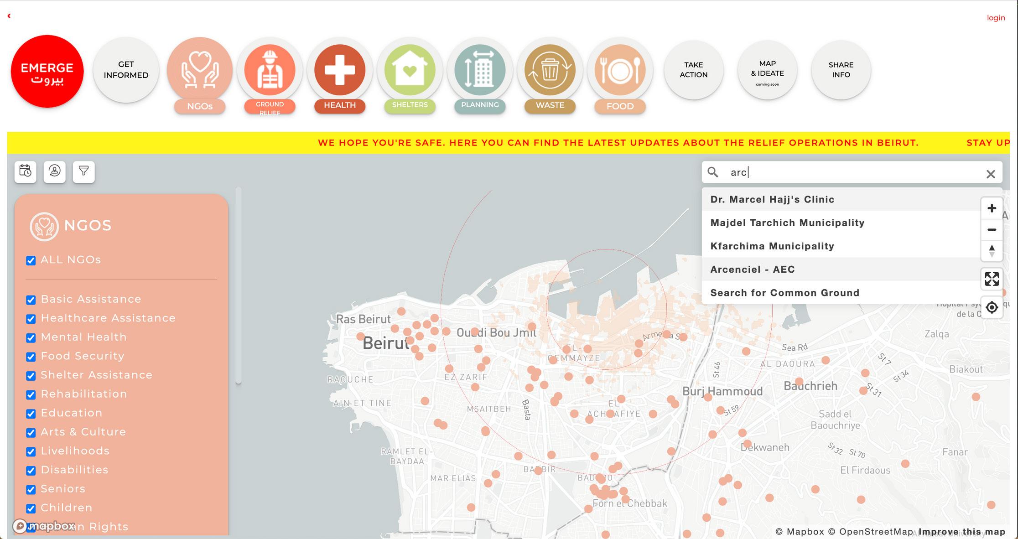1018x539 pixels.
Task: Zoom in the map with plus
Action: click(992, 208)
